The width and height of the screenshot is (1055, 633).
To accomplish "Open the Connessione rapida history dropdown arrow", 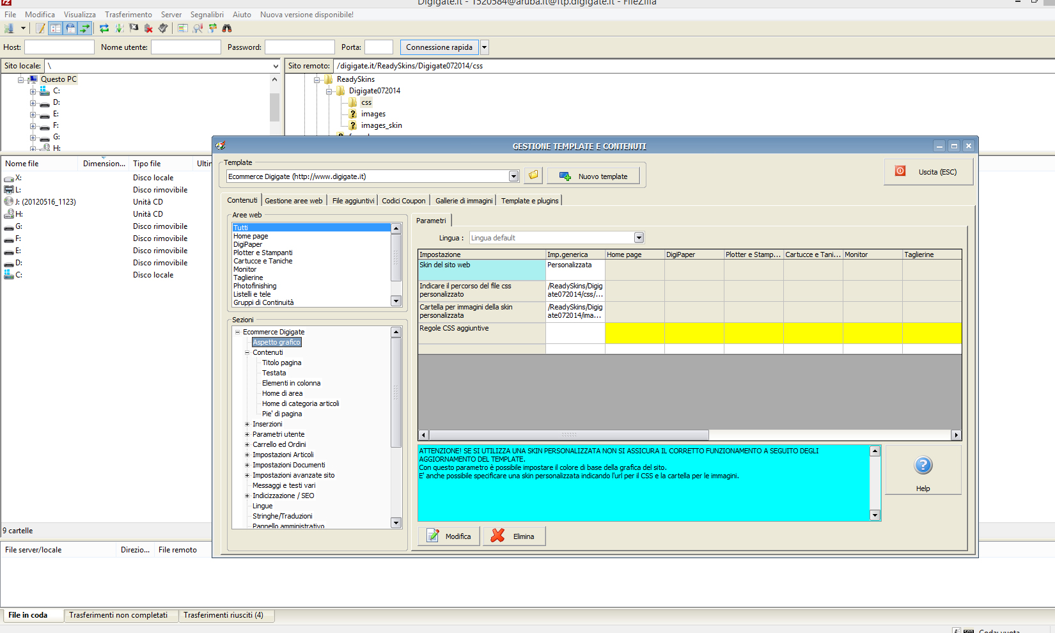I will pos(485,47).
